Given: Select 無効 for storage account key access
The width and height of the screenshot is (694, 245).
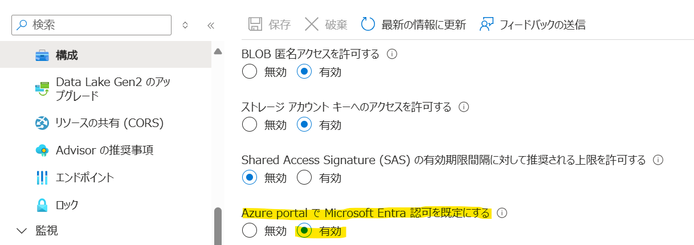Looking at the screenshot, I should click(250, 124).
